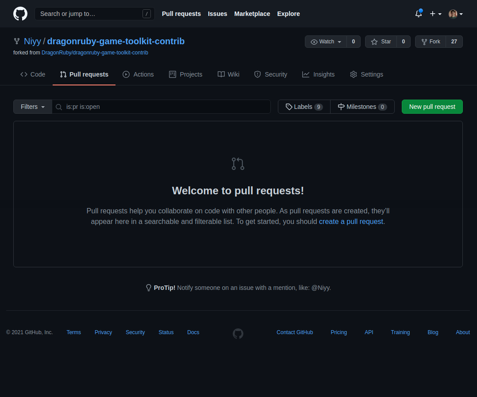477x397 pixels.
Task: Click the GitHub Octocat logo in header
Action: pos(20,14)
